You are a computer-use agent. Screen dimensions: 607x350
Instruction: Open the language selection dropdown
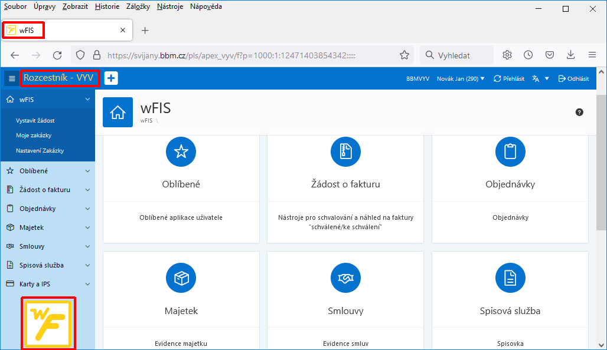[x=541, y=78]
